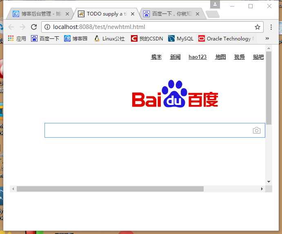Click the frame vertical scrollbar thumb

[269, 88]
